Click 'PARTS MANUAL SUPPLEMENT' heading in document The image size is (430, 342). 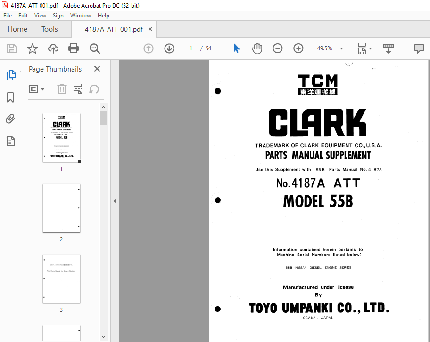coord(318,155)
